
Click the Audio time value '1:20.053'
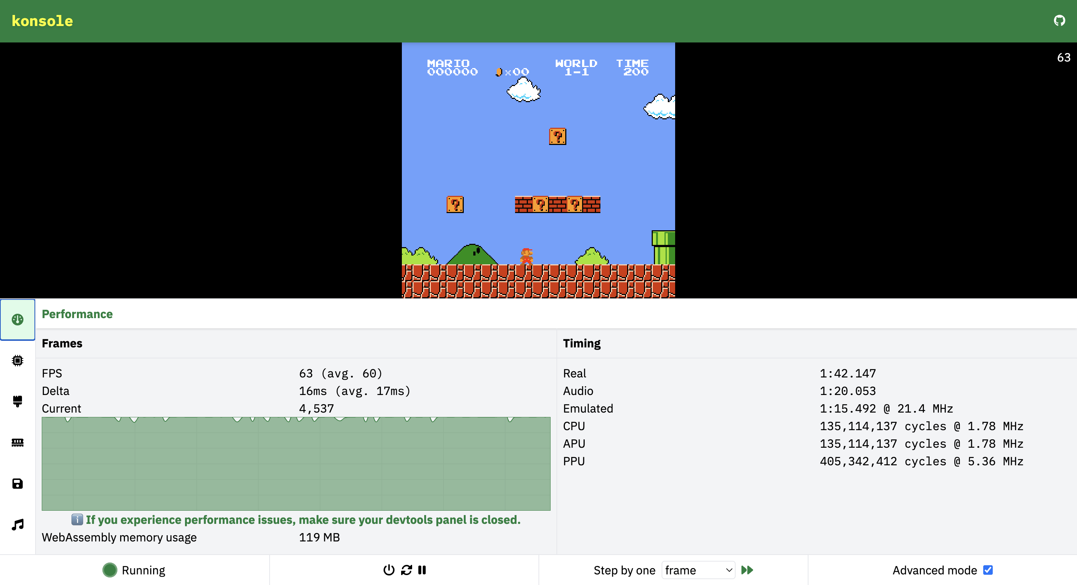coord(848,391)
